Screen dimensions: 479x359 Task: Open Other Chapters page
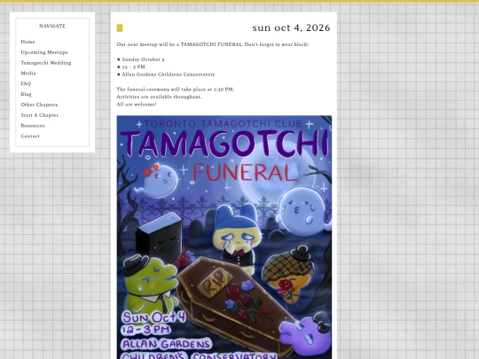tap(39, 105)
